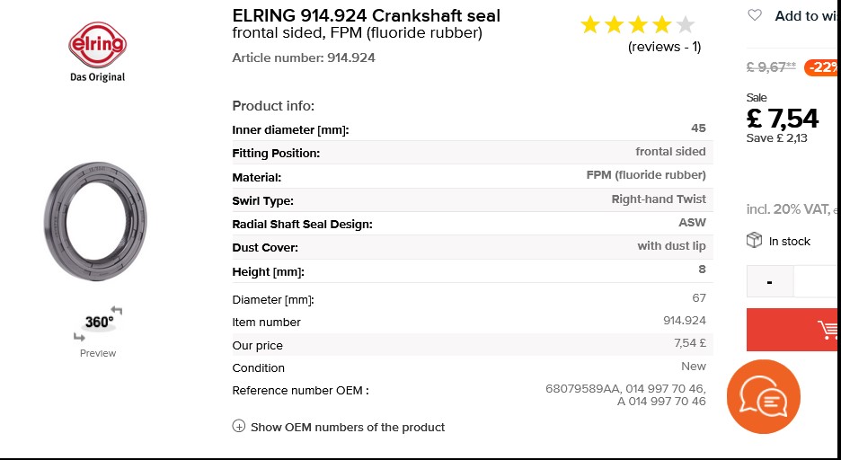Screen dimensions: 841x460
Task: Click the first yellow rating star
Action: click(590, 24)
